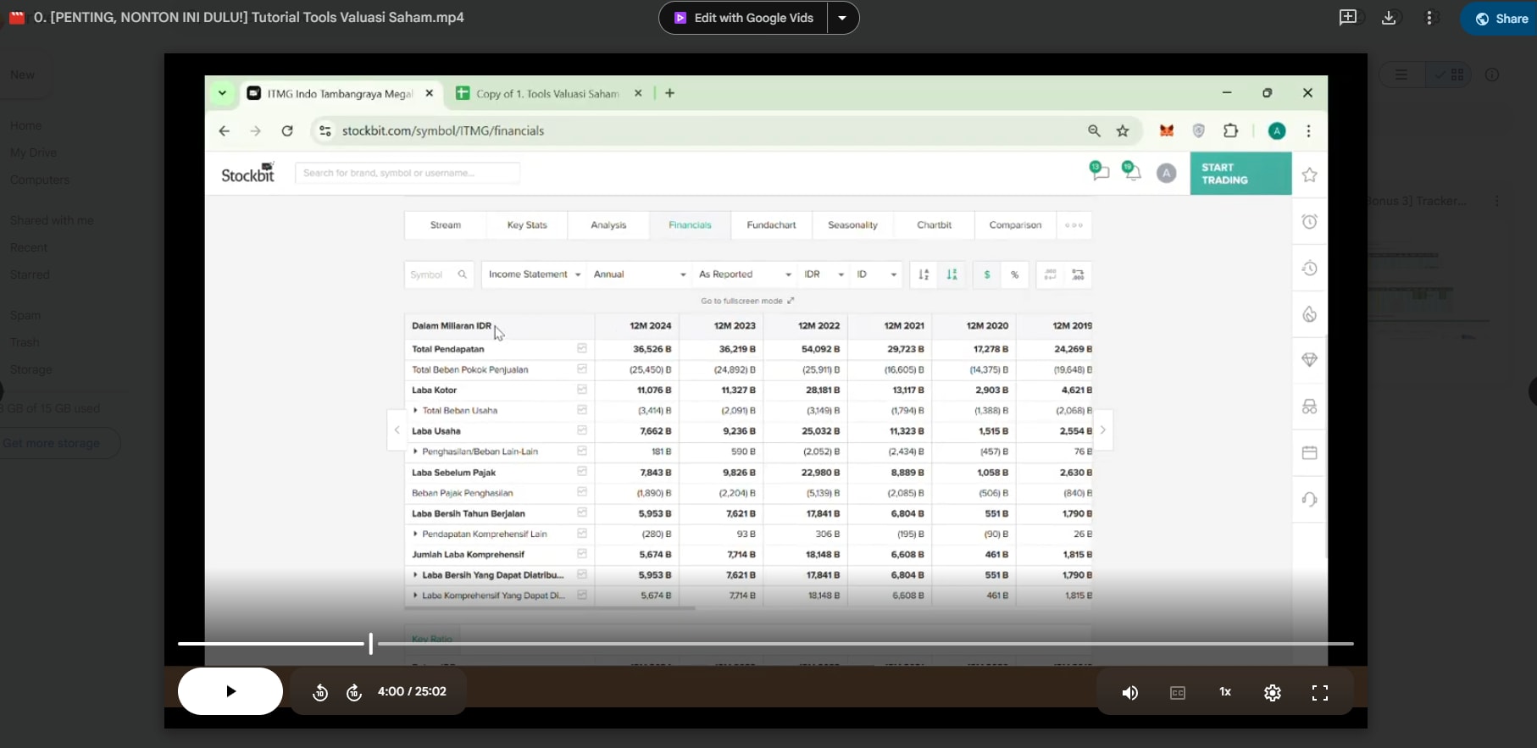Open Stockbit user avatar
The width and height of the screenshot is (1537, 748).
[1167, 174]
